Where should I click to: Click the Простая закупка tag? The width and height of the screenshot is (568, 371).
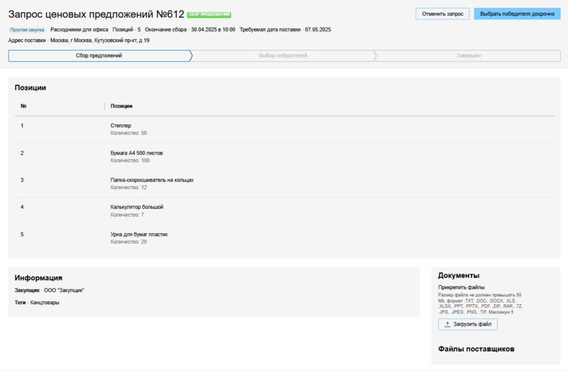[x=28, y=30]
